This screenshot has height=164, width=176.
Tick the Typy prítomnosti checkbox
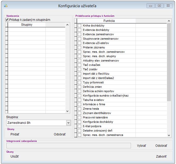point(79,82)
